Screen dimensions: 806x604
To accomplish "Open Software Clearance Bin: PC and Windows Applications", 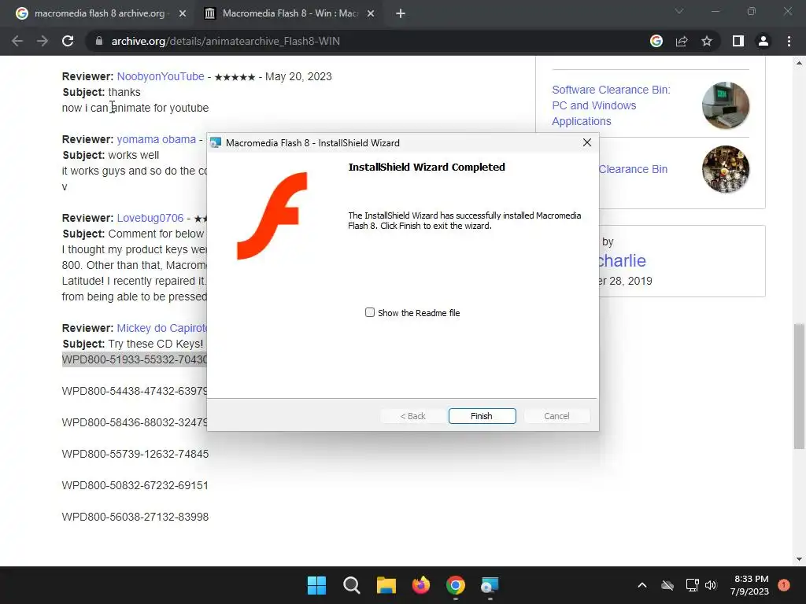I will [611, 105].
